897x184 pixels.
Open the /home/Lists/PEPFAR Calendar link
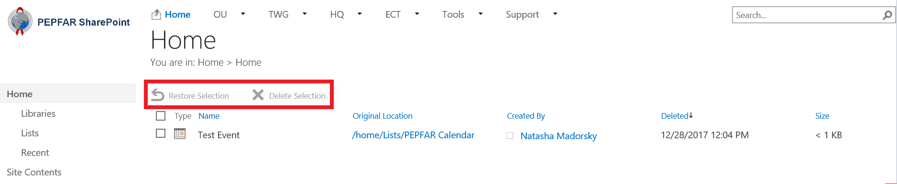coord(414,135)
